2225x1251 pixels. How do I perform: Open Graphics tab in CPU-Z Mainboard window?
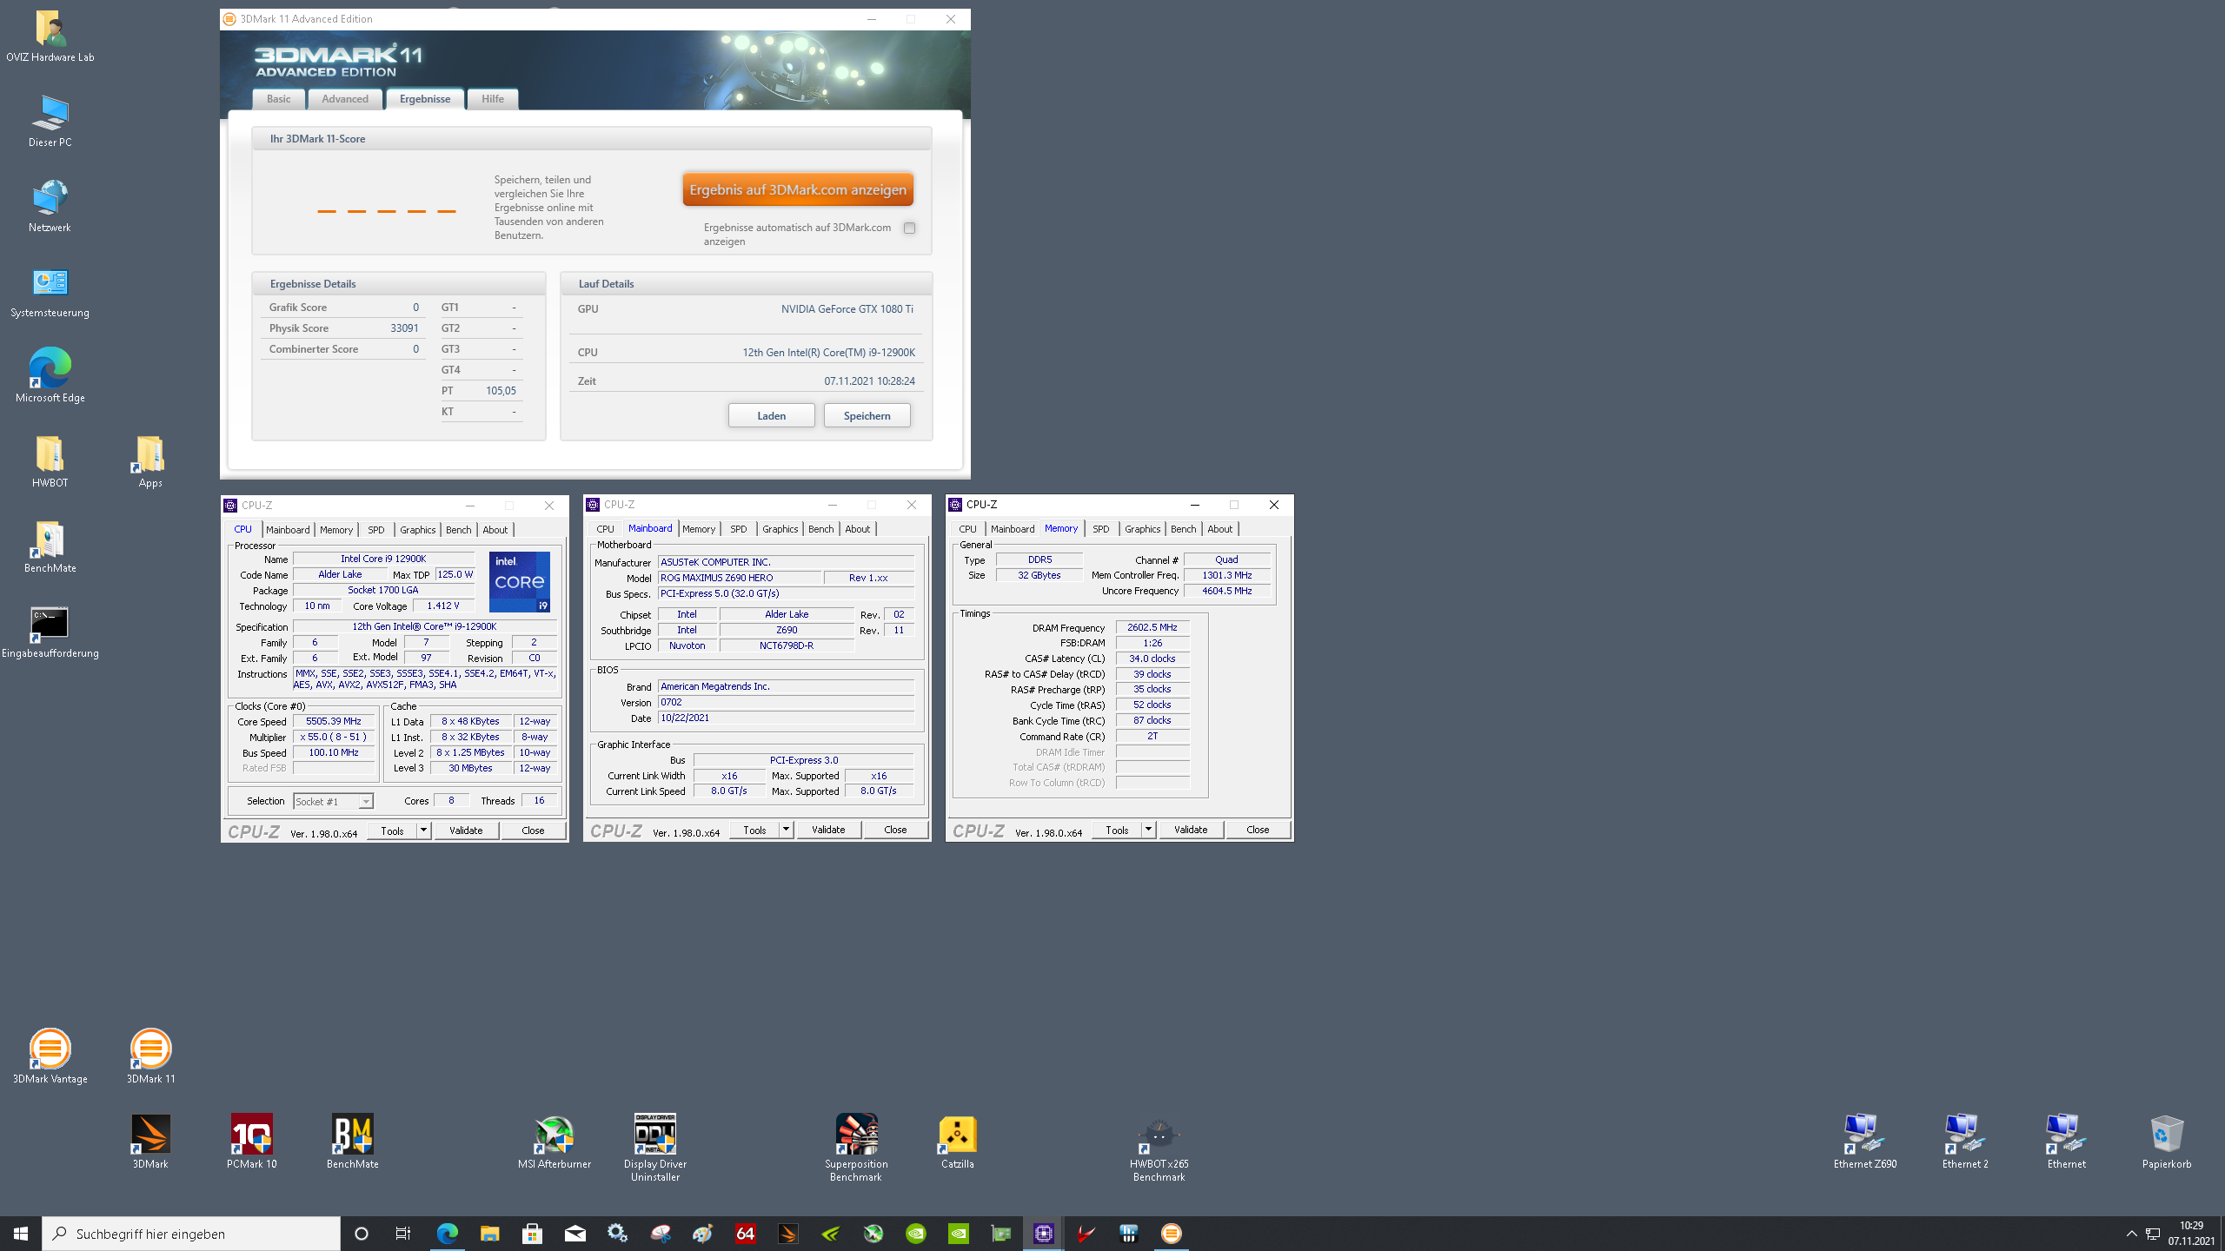[780, 529]
